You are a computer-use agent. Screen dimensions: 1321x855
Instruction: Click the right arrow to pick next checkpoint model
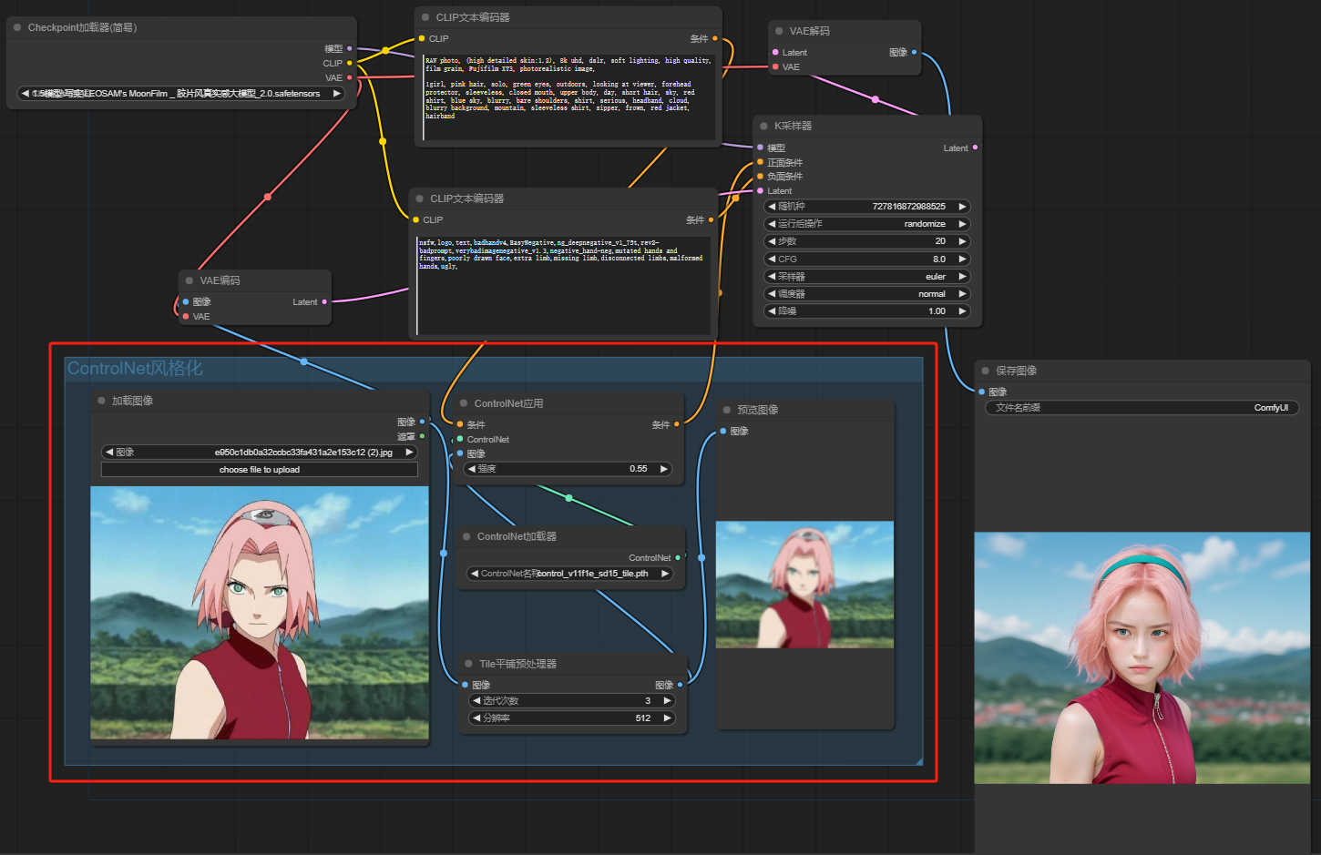click(x=337, y=93)
